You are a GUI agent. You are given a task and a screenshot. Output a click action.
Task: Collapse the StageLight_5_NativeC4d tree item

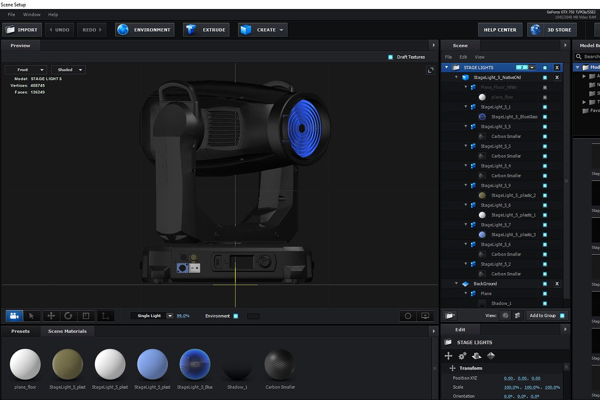point(456,77)
